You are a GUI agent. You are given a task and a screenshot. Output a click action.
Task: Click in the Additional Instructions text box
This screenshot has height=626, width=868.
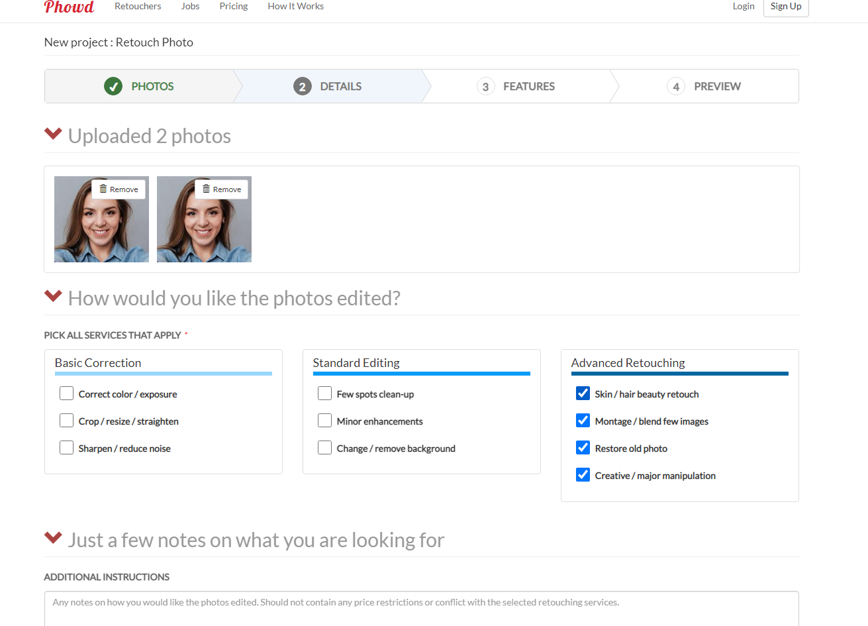(x=421, y=608)
